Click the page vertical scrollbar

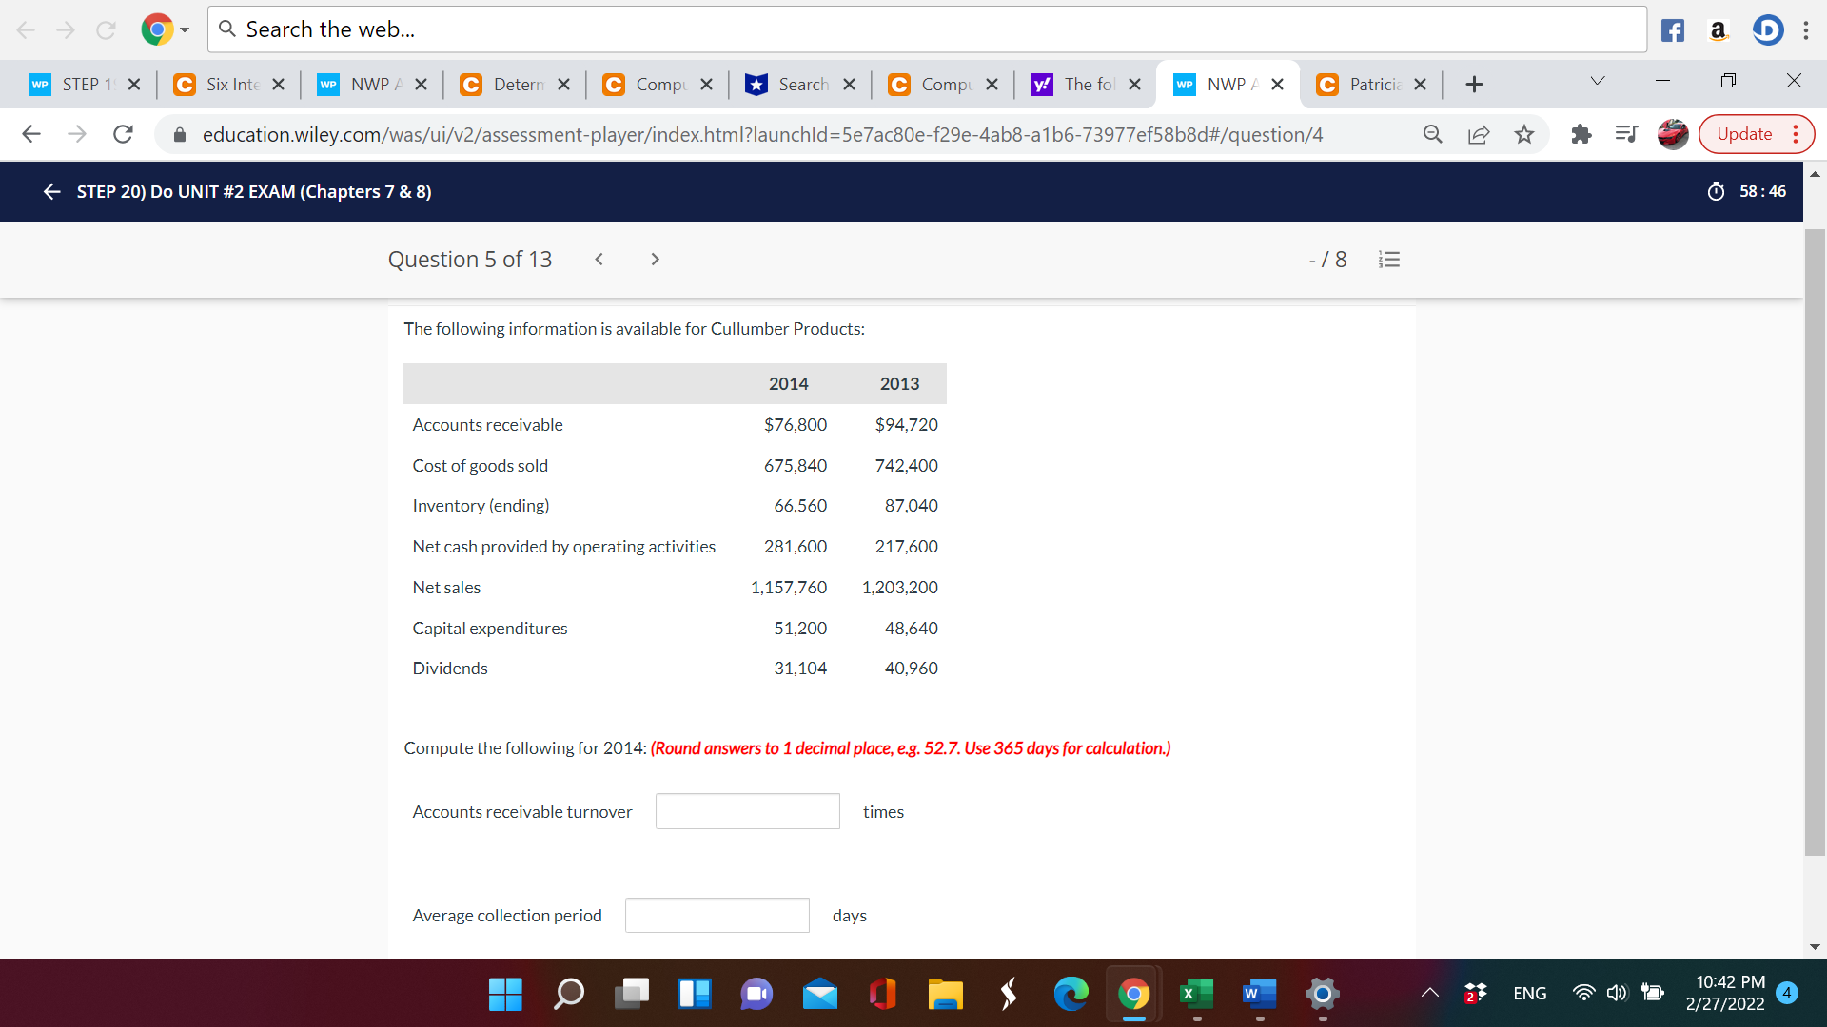pyautogui.click(x=1815, y=542)
